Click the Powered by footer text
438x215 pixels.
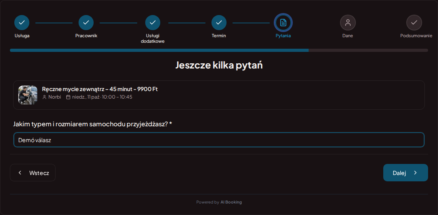click(x=207, y=202)
